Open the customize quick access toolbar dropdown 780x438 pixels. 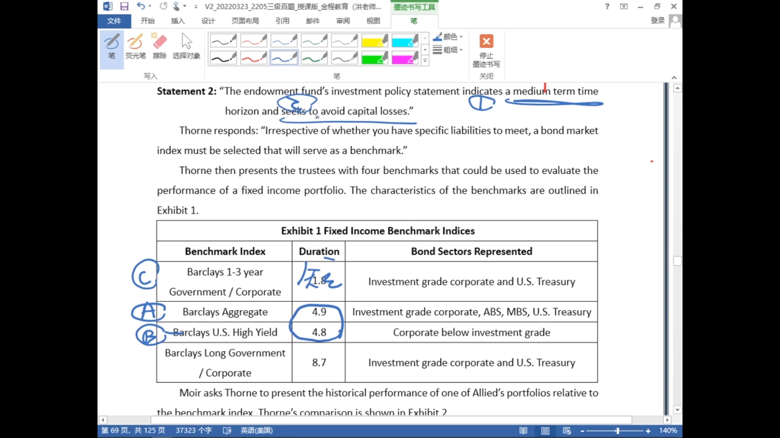(196, 7)
